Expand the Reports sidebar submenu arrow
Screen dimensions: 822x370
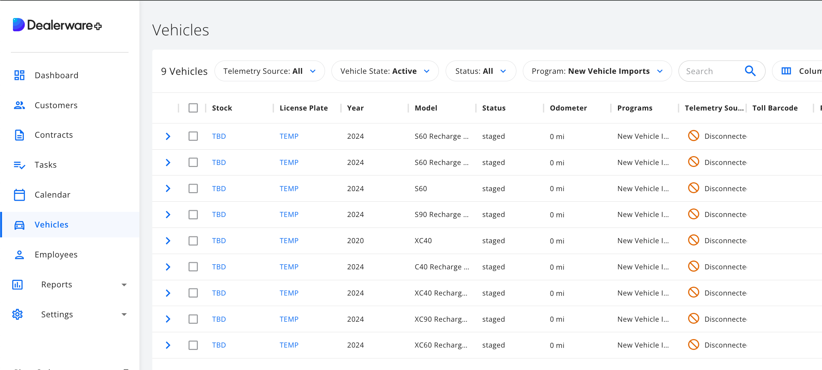click(124, 285)
